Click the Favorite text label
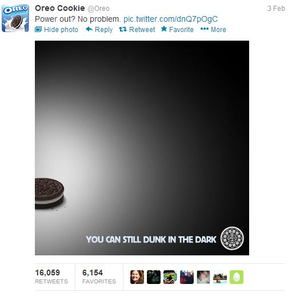 pos(181,30)
